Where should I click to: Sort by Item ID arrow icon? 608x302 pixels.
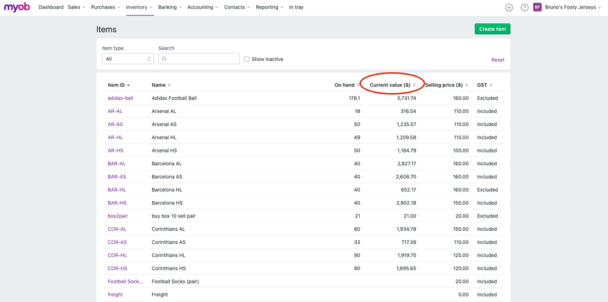point(128,85)
